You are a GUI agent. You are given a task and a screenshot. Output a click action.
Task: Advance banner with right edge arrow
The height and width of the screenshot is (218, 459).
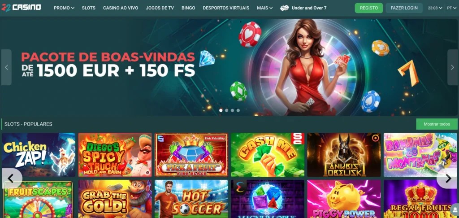(453, 67)
